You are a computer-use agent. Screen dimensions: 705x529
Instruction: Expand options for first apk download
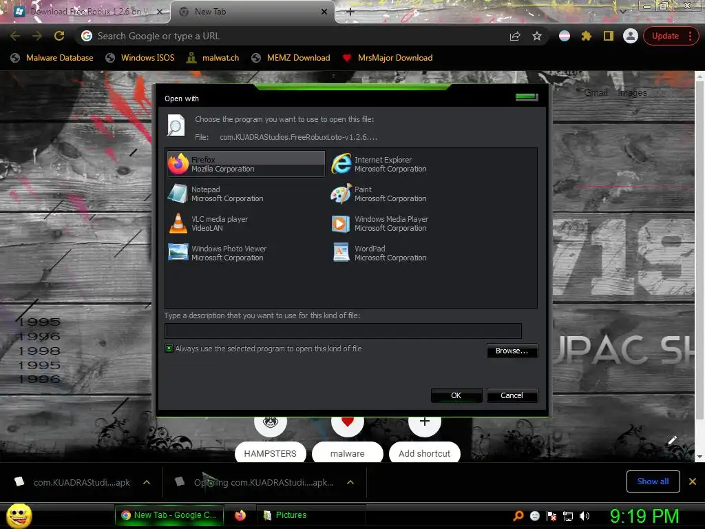click(x=147, y=482)
